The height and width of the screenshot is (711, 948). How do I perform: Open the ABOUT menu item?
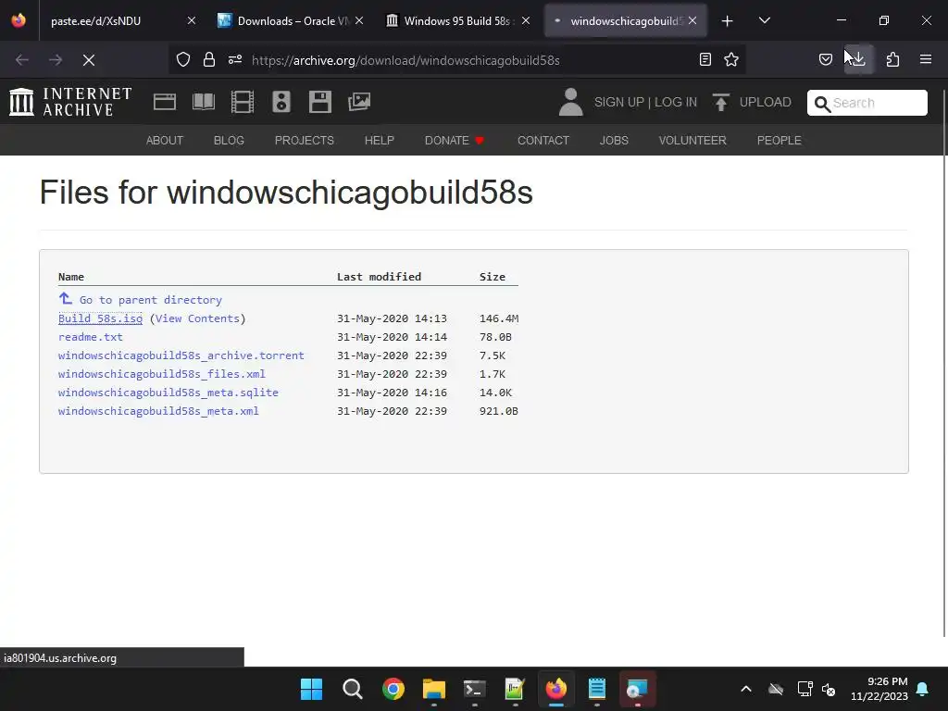click(165, 141)
